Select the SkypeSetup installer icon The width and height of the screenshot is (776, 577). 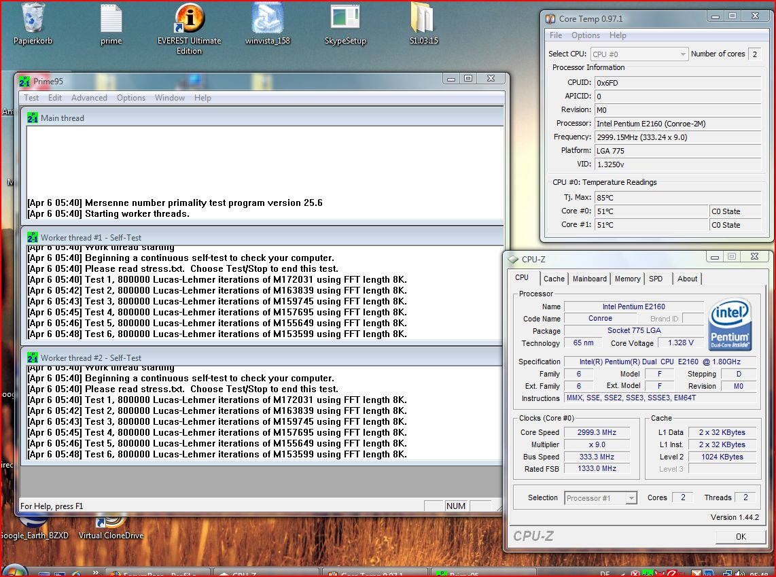345,24
